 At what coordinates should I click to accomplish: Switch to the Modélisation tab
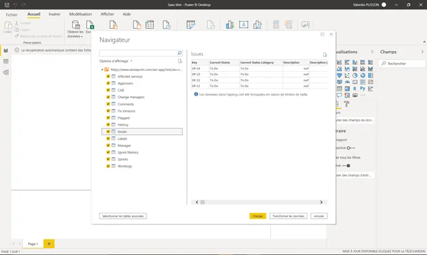[80, 14]
